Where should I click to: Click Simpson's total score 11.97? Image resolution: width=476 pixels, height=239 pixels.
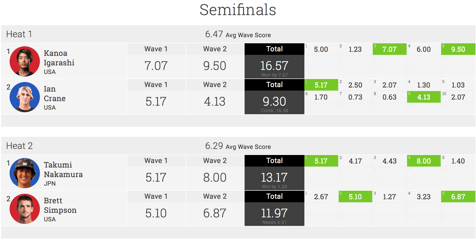(274, 213)
